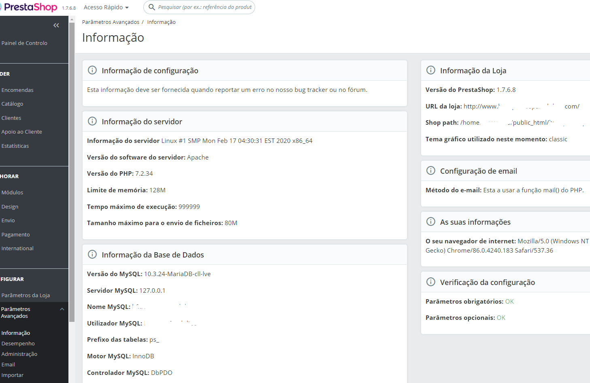Click the PrestaShop logo

click(x=29, y=7)
